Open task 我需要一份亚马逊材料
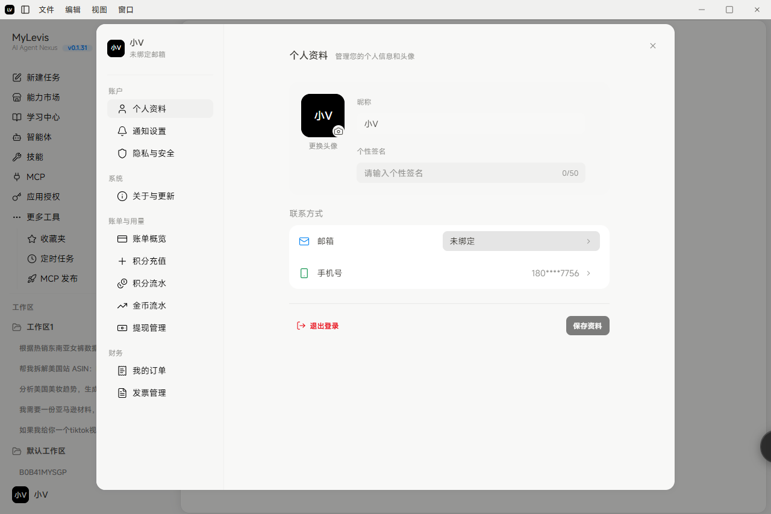771x514 pixels. [x=57, y=409]
